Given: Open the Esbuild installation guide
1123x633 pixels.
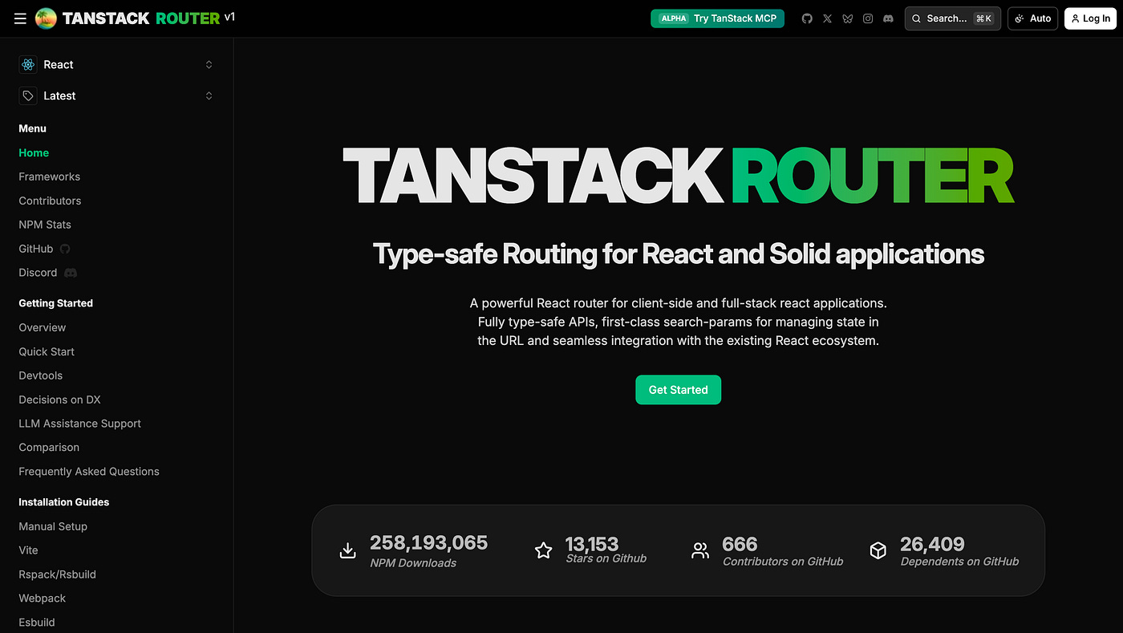Looking at the screenshot, I should (37, 623).
